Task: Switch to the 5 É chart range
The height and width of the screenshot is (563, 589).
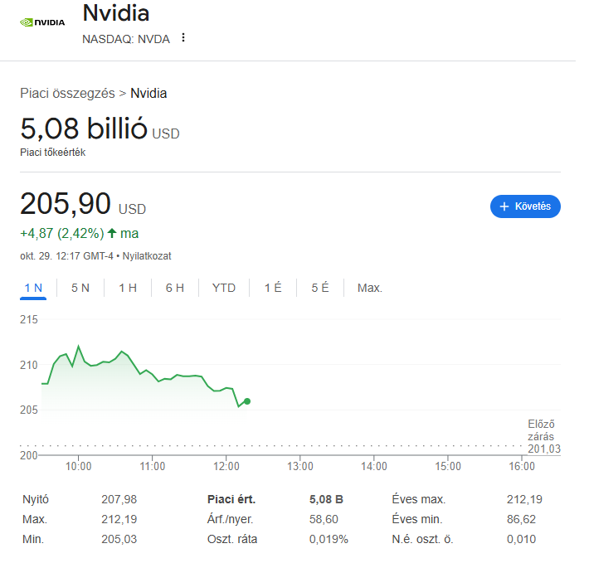Action: point(320,288)
